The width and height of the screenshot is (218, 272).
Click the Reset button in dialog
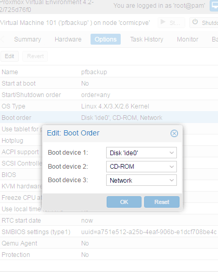click(162, 202)
